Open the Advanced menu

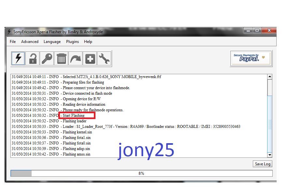click(x=30, y=42)
